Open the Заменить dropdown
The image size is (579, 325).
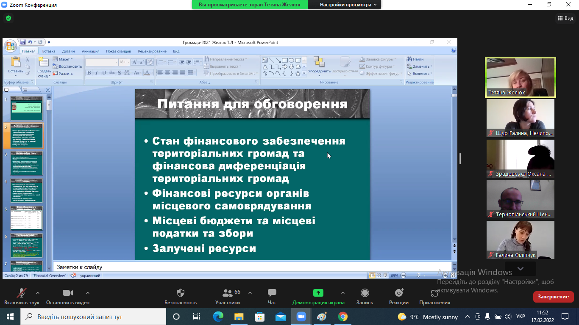[x=420, y=66]
